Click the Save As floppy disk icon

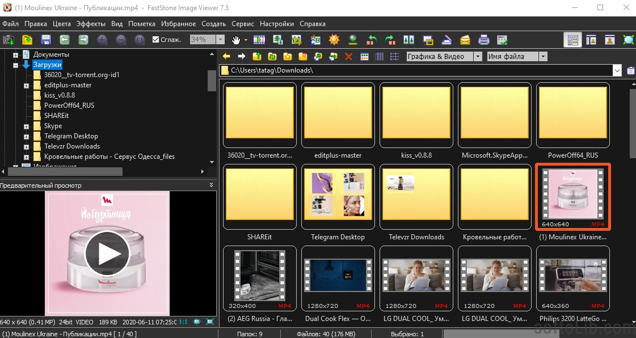coord(46,40)
